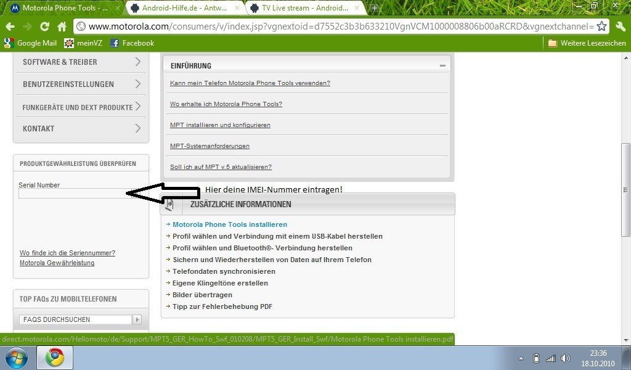Show hidden tray icons arrow
The width and height of the screenshot is (631, 370).
(x=521, y=358)
